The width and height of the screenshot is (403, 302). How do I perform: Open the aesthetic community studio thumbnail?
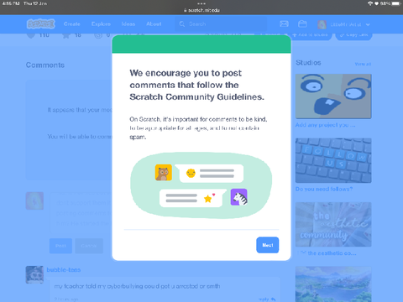333,225
